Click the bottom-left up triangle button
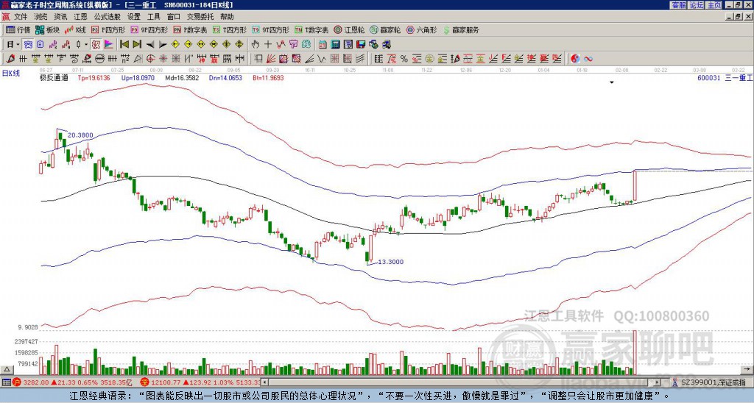Screen dimensions: 754x403 [x=7, y=369]
